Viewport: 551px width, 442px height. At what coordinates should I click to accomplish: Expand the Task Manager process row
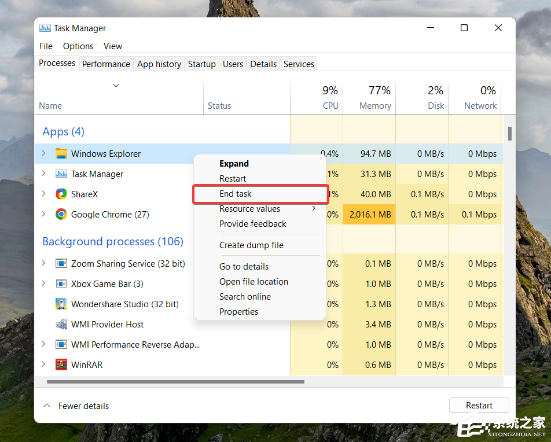click(43, 174)
